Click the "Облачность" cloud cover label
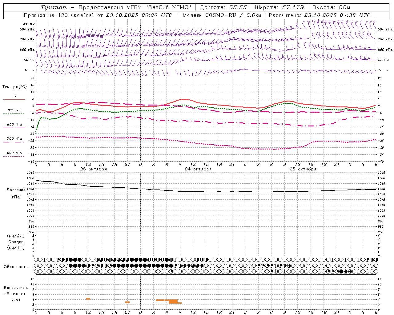The width and height of the screenshot is (394, 315). click(x=16, y=267)
